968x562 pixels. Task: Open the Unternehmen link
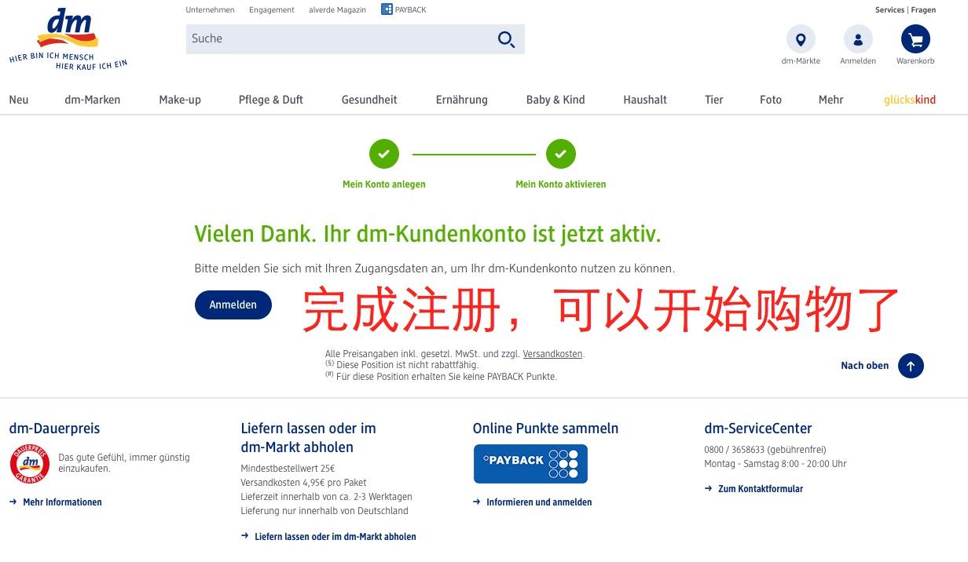(x=211, y=10)
